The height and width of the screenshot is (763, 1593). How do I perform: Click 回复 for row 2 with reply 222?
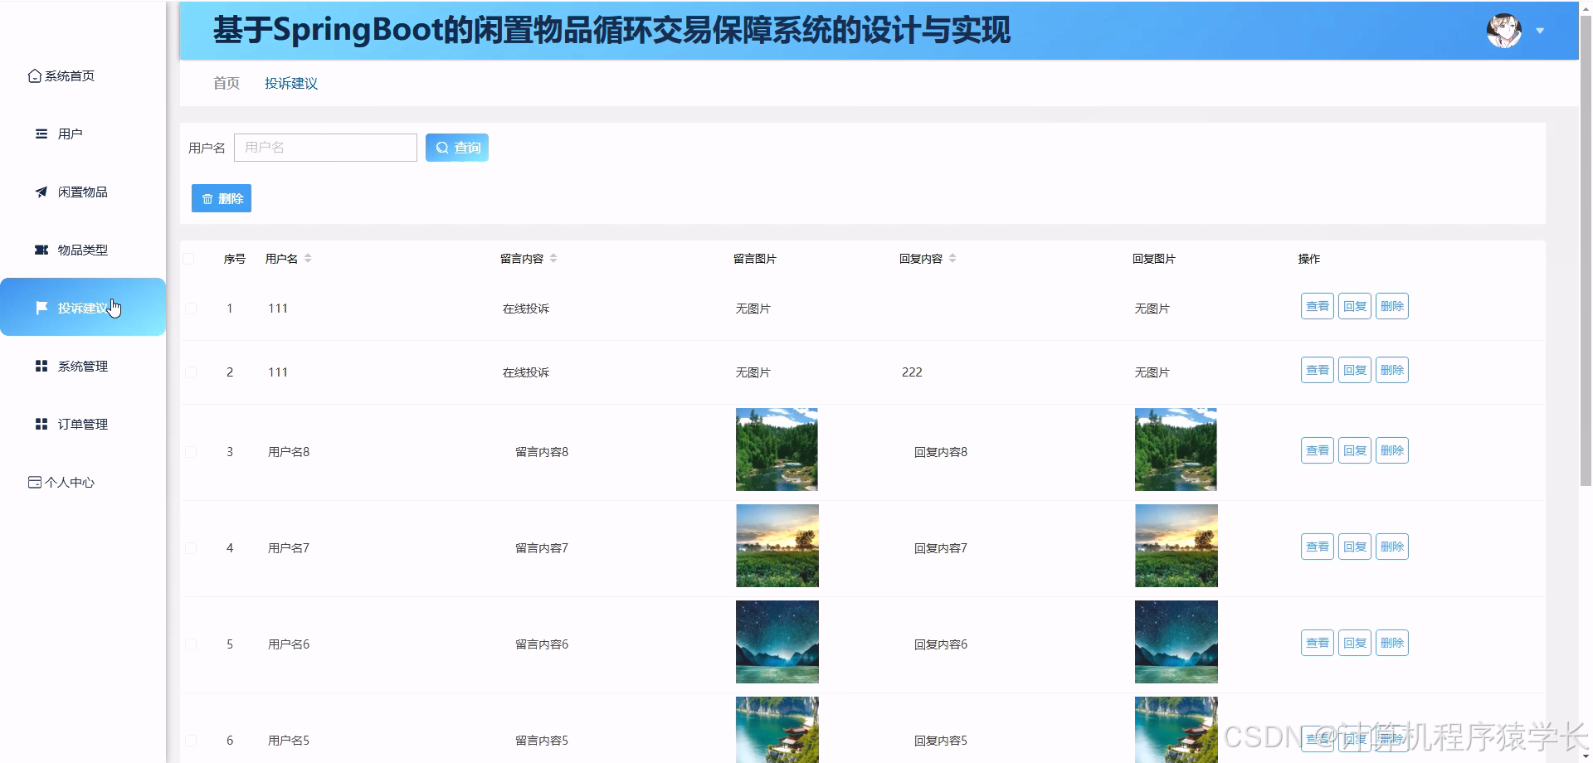[1355, 371]
